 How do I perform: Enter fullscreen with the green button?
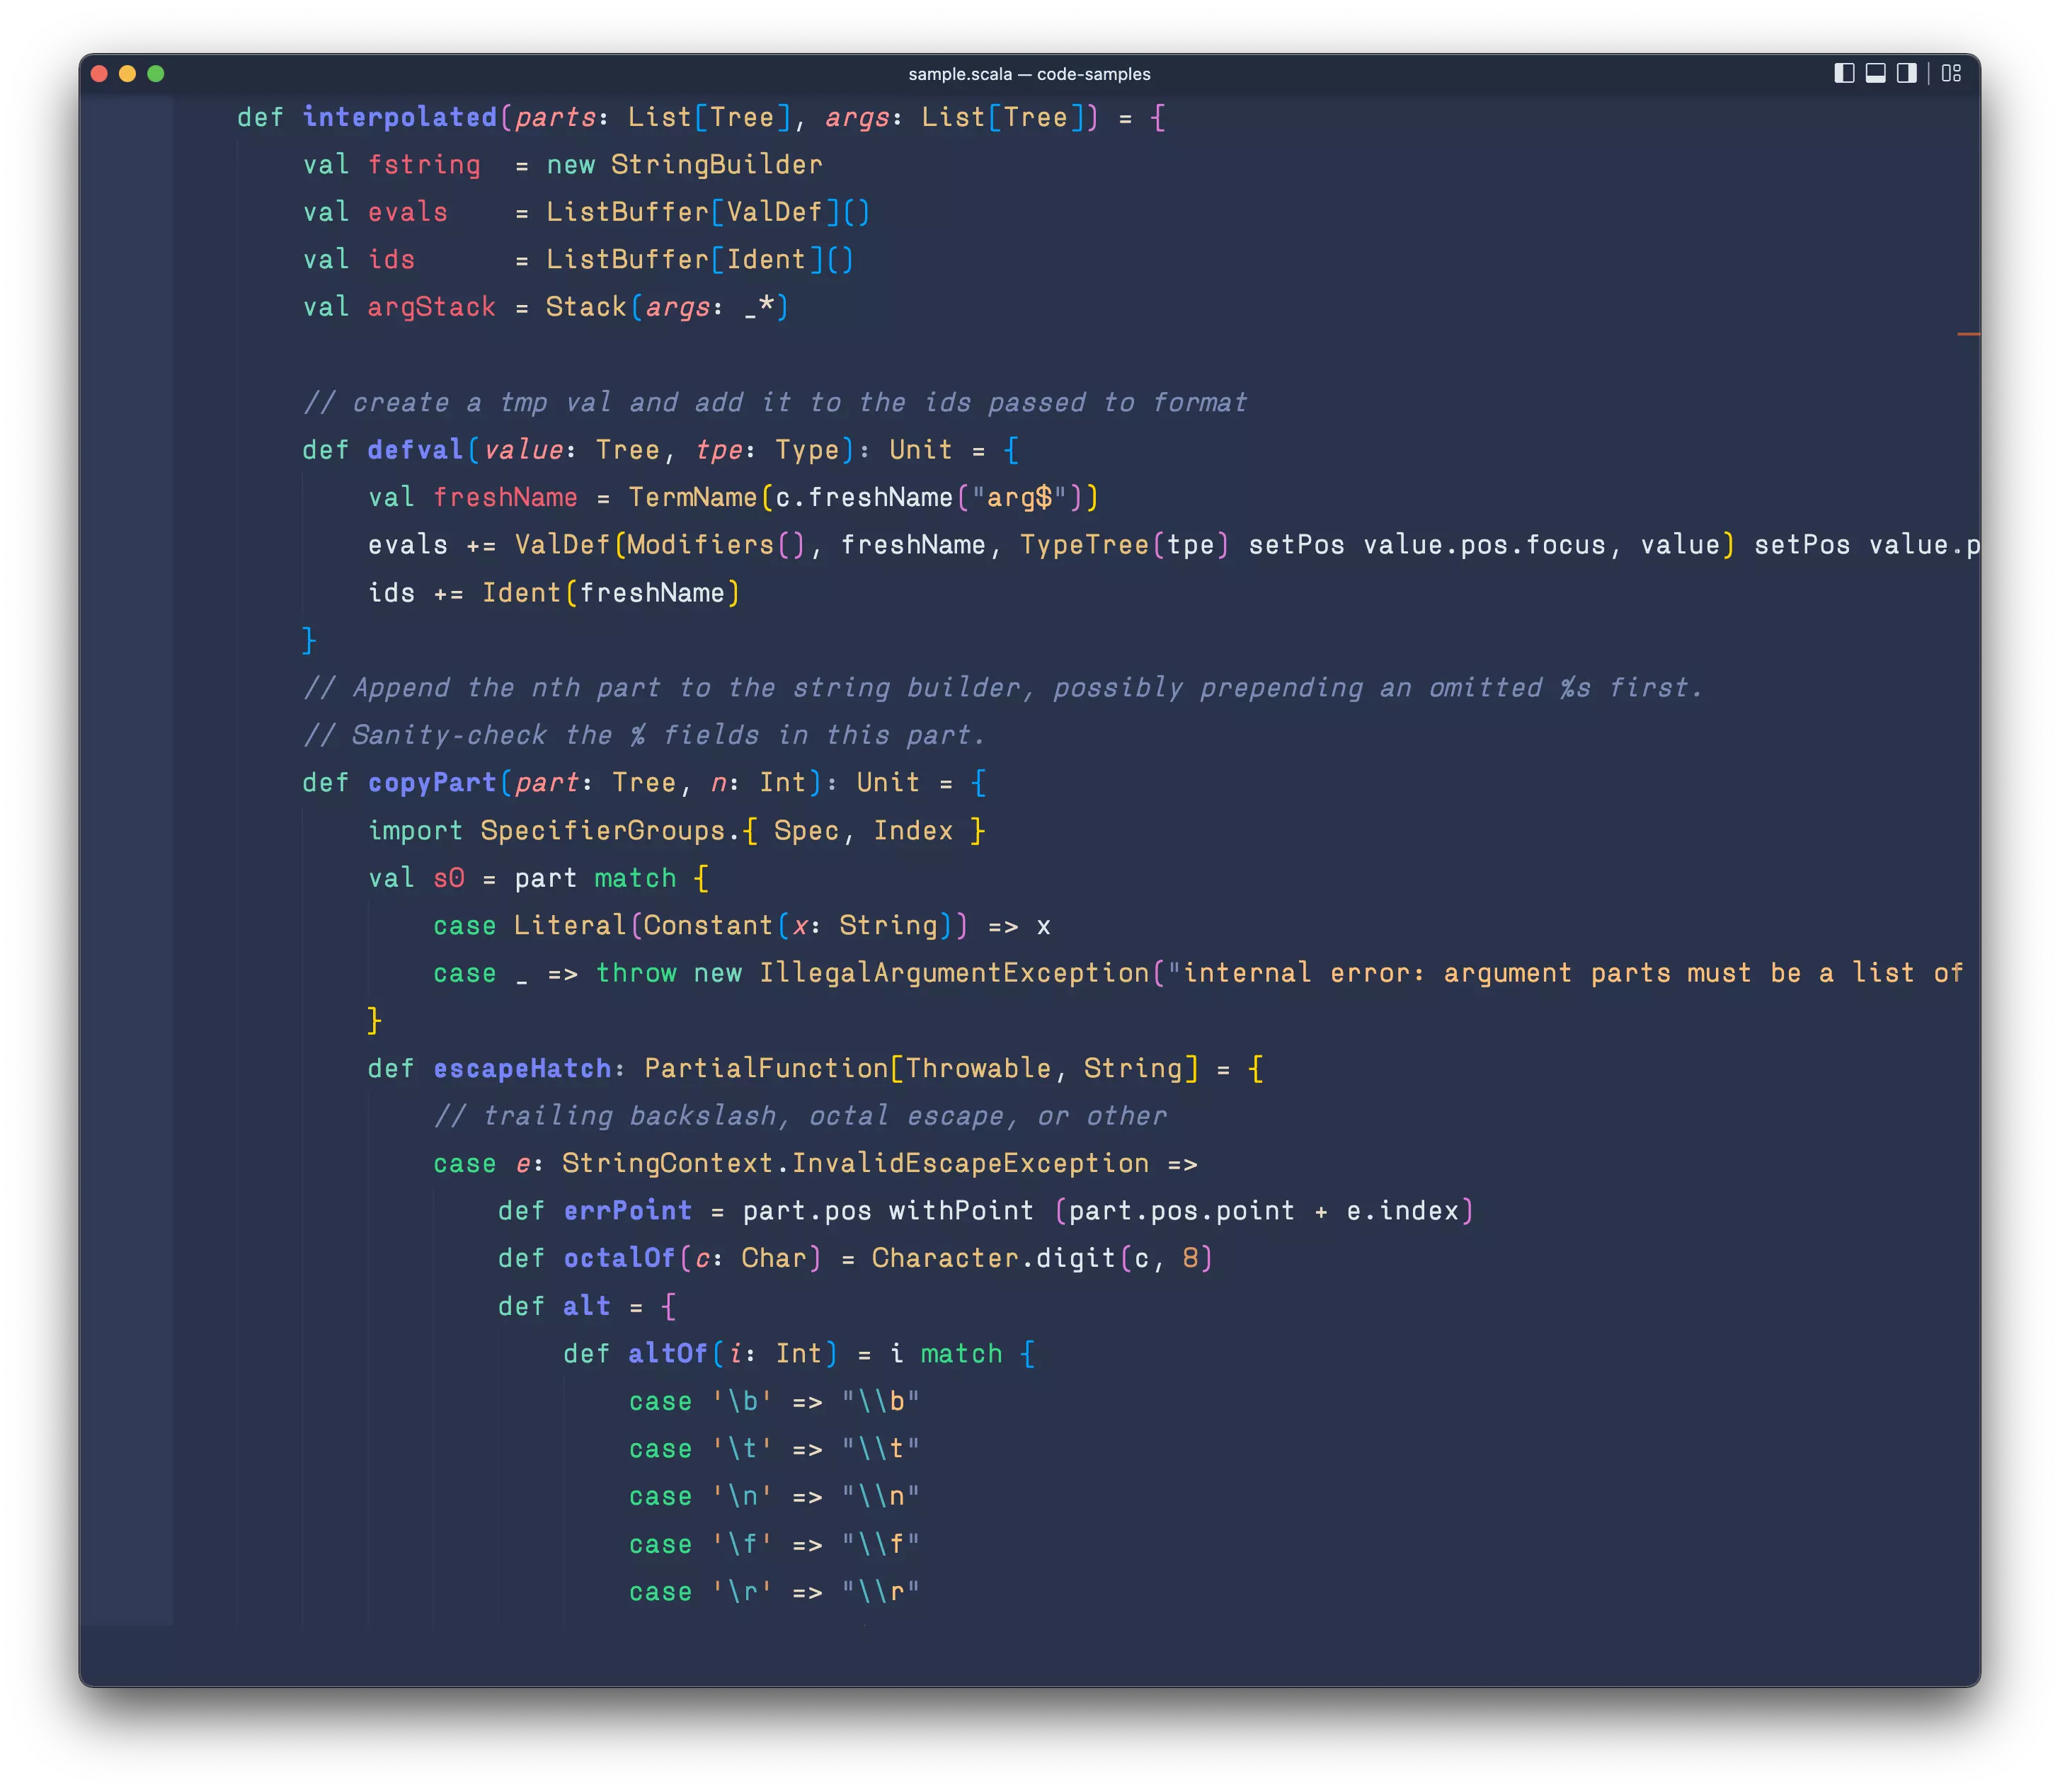pos(157,73)
